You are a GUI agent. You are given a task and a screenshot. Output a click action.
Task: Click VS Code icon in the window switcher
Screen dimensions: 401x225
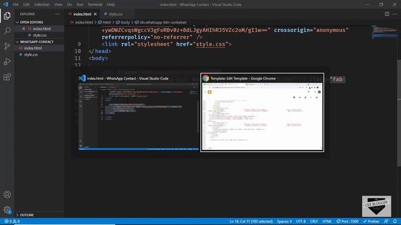coord(82,78)
